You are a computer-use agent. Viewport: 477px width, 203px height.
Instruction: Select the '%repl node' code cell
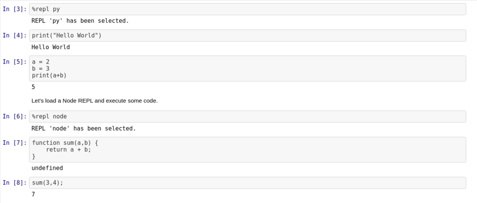pyautogui.click(x=247, y=116)
